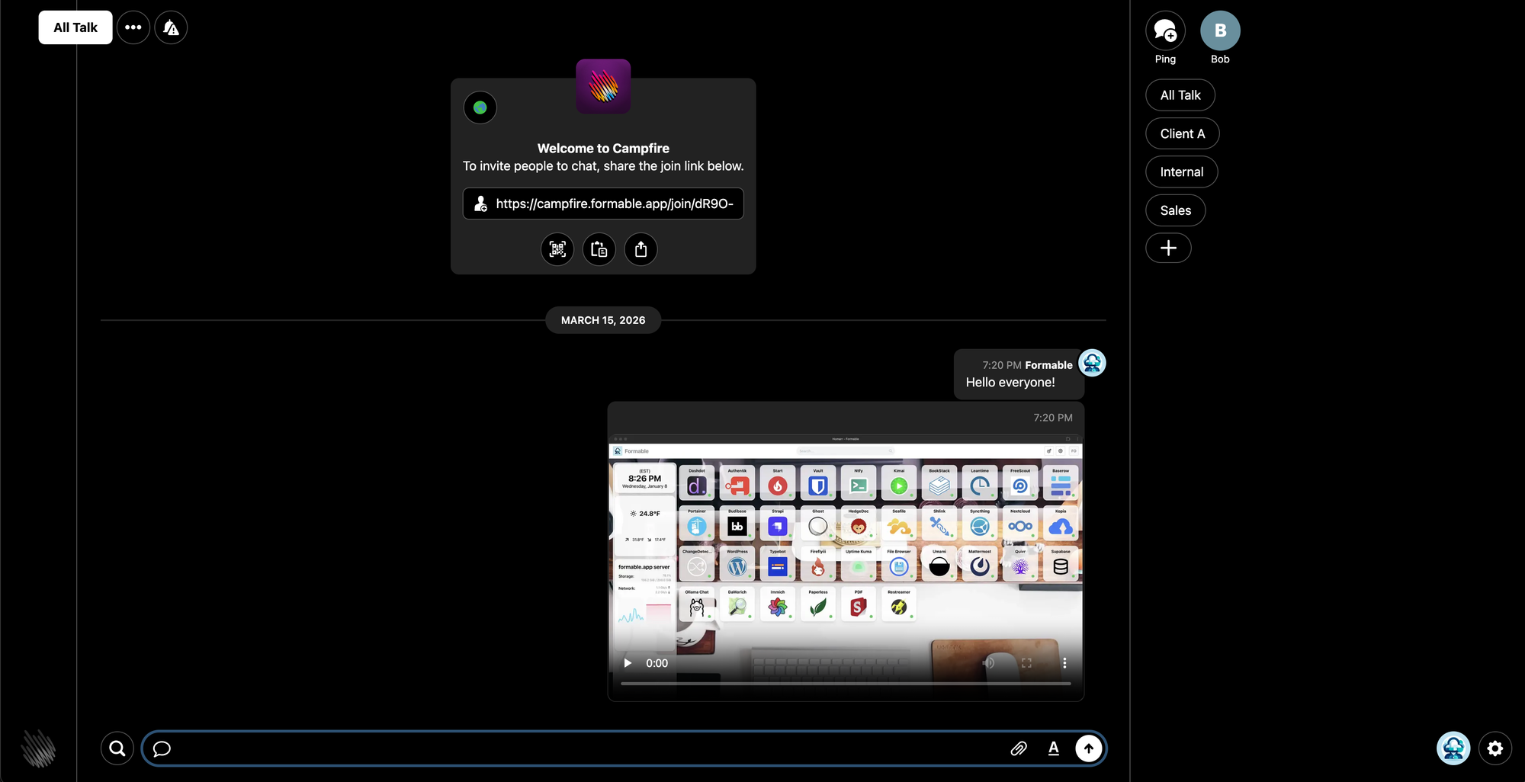This screenshot has height=782, width=1525.
Task: Enable fullscreen on the video player
Action: [x=1026, y=663]
